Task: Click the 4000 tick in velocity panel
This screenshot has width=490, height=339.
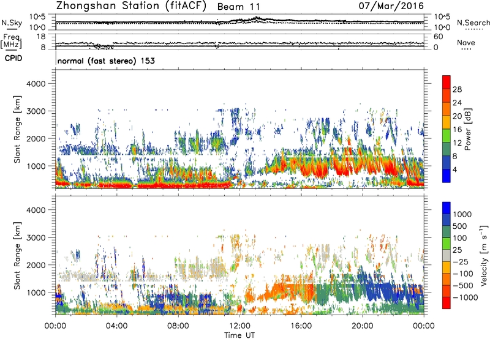Action: (36, 210)
